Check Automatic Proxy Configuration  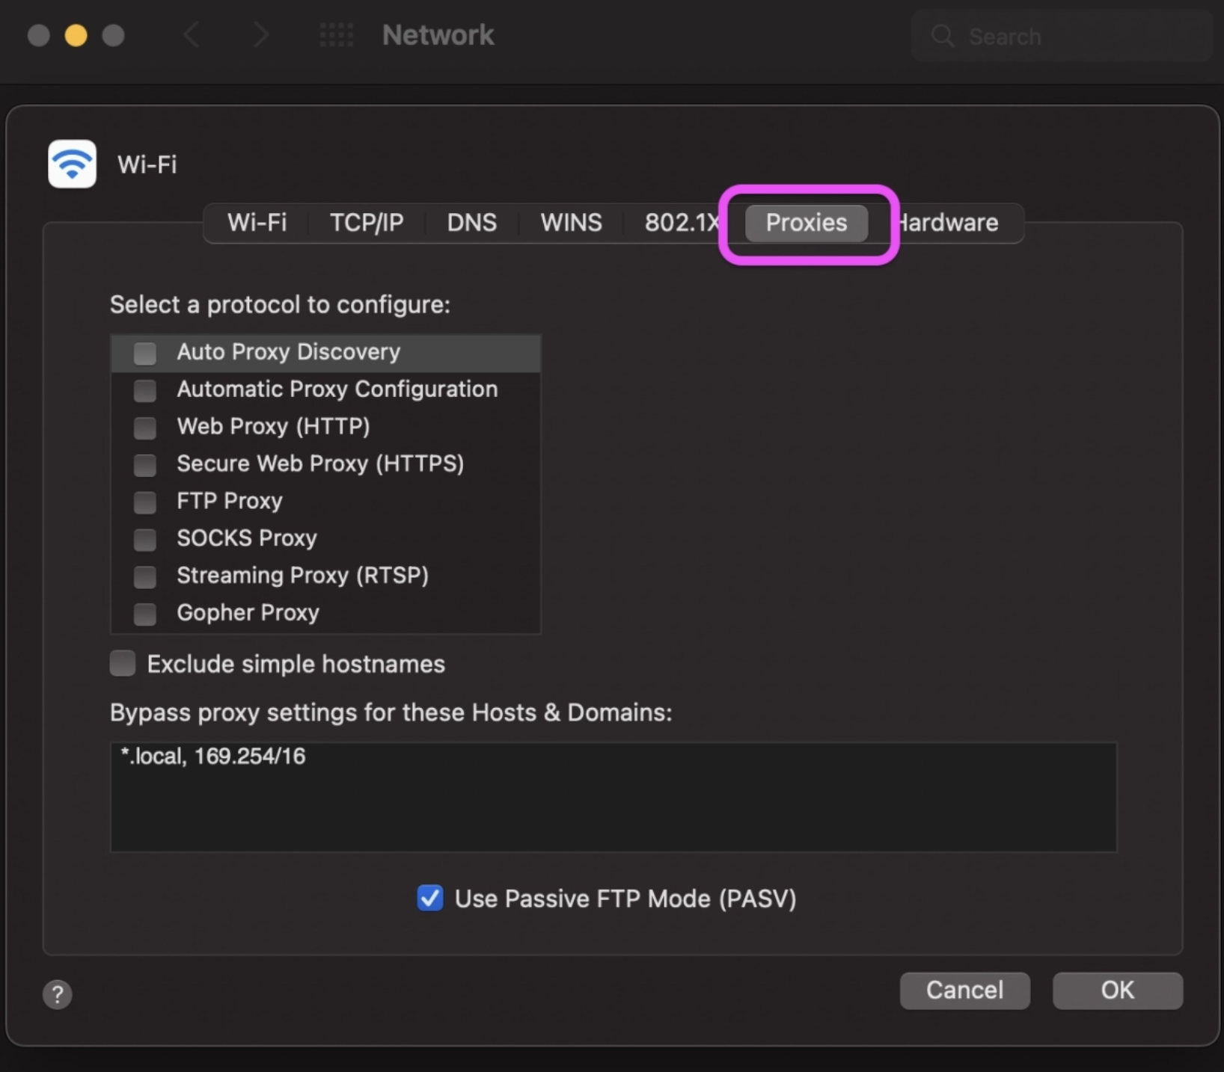coord(144,389)
